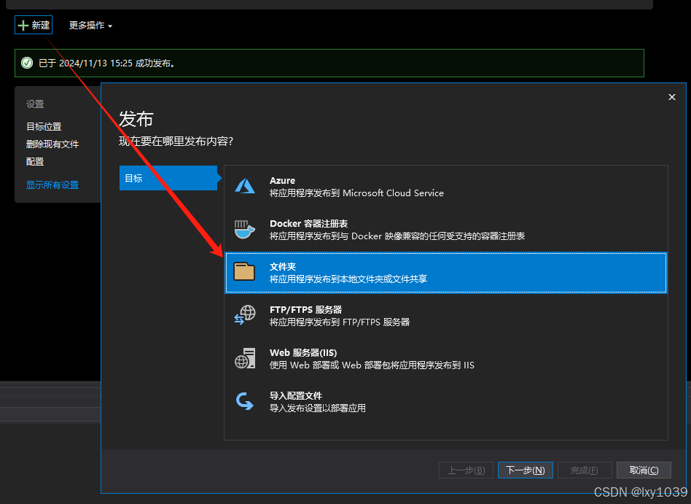
Task: Click the 新建 text label
Action: pos(41,26)
